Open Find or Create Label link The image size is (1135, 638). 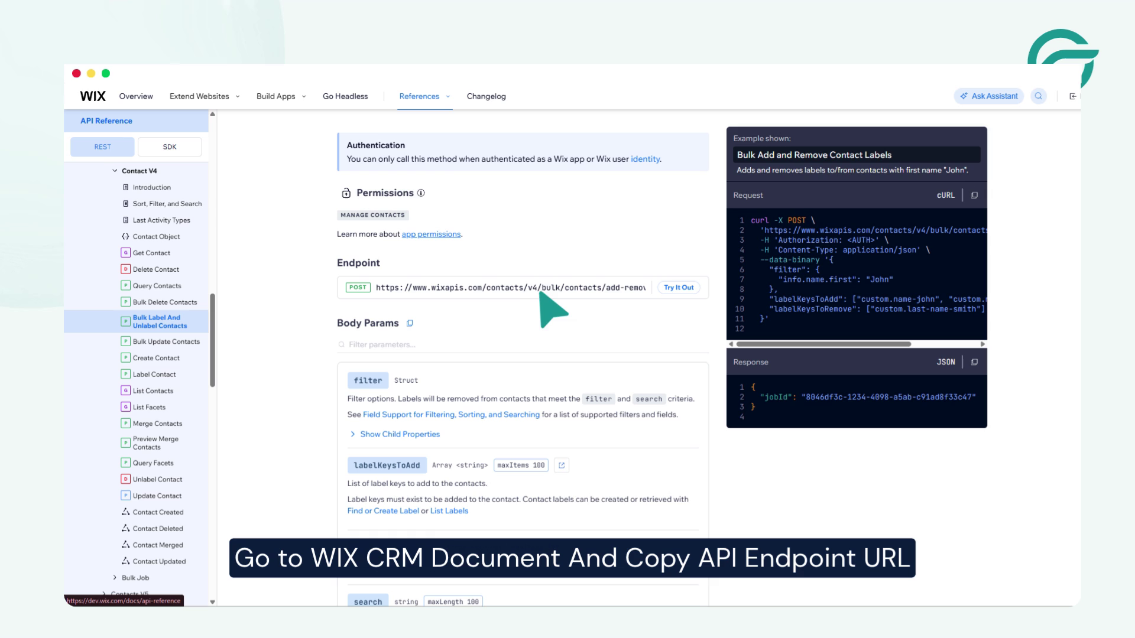(383, 511)
